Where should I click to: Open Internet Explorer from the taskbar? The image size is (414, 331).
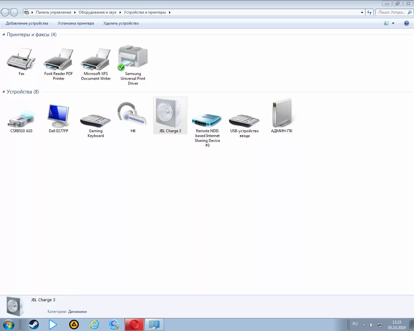pyautogui.click(x=94, y=325)
